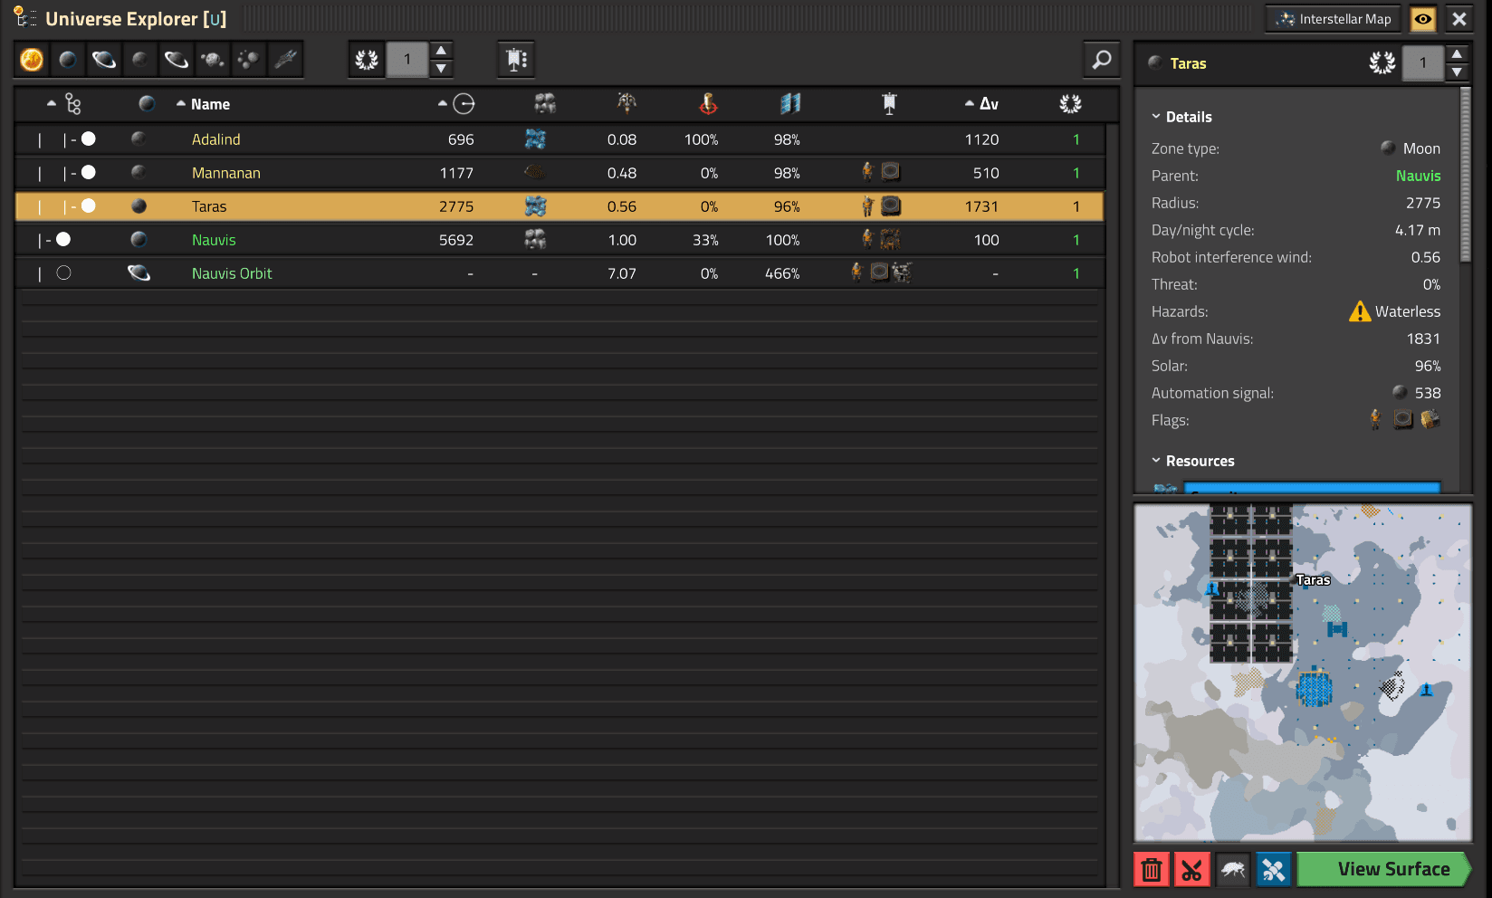This screenshot has height=898, width=1492.
Task: Click the laurel wreath priority icon in toolbar
Action: pos(367,60)
